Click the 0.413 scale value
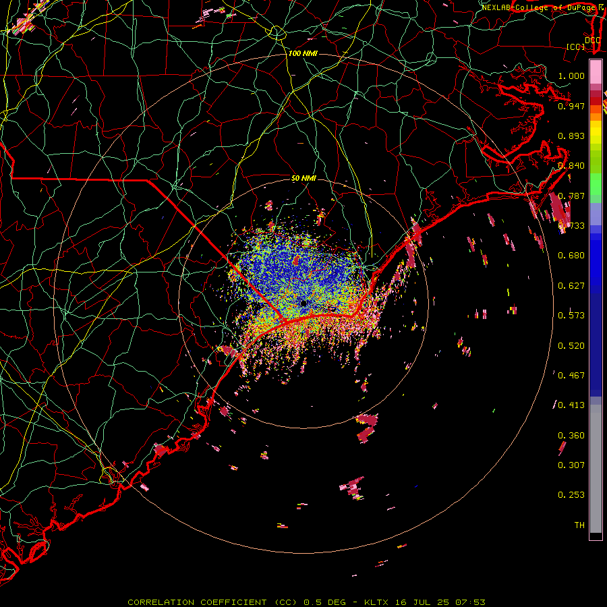The height and width of the screenshot is (607, 607). tap(571, 405)
